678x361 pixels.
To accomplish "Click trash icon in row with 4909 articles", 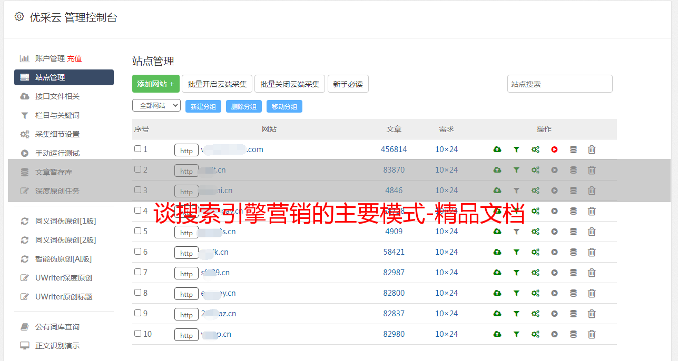I will click(592, 232).
